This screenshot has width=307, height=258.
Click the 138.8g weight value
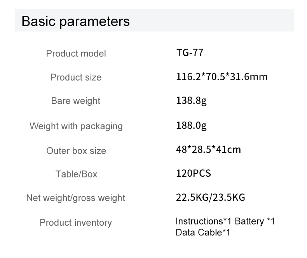tap(191, 101)
